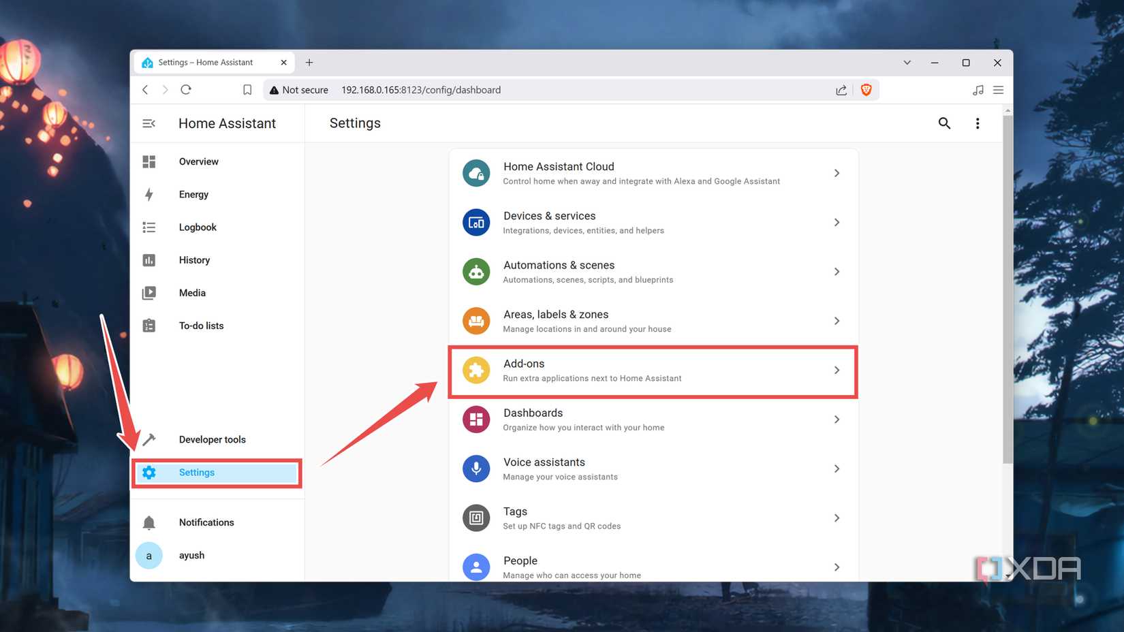Click the search magnifier icon in Settings
1124x632 pixels.
click(944, 123)
